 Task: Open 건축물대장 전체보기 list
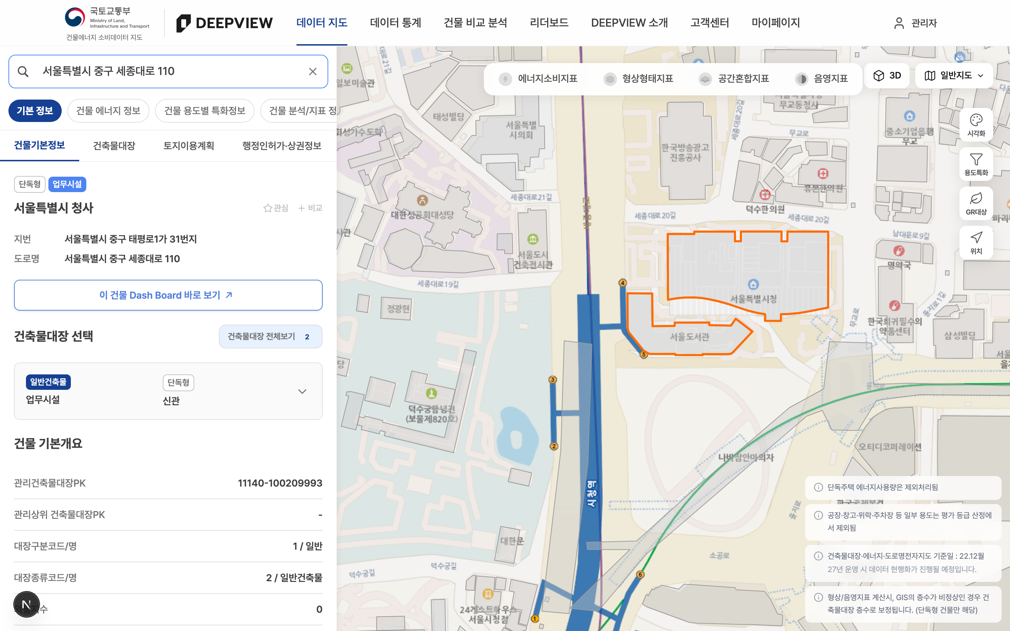[270, 337]
